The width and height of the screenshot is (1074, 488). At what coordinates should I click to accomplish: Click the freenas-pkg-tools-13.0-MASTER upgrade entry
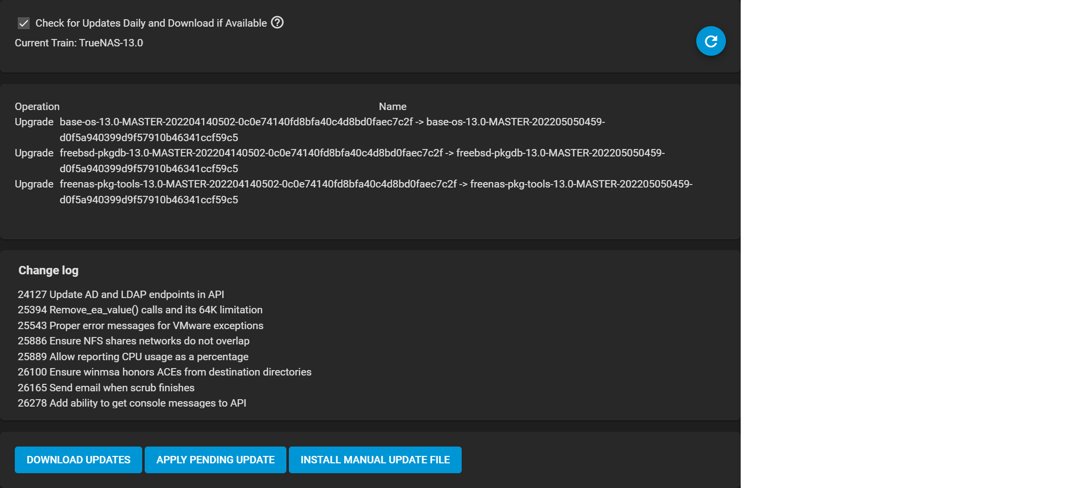point(376,192)
